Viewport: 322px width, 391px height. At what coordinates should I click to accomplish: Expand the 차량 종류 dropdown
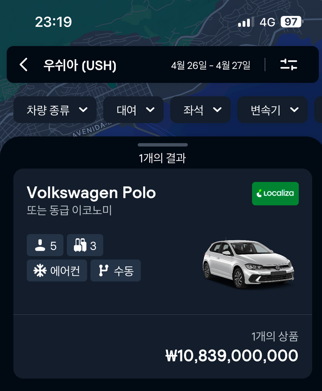click(x=55, y=110)
